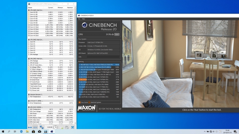This screenshot has height=134, width=239.
Task: Click the orange Your Score legend swatch
Action: click(x=80, y=102)
